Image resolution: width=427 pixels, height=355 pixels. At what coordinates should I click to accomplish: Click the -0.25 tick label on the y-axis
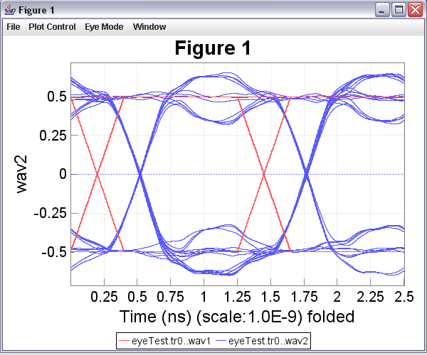click(x=51, y=213)
